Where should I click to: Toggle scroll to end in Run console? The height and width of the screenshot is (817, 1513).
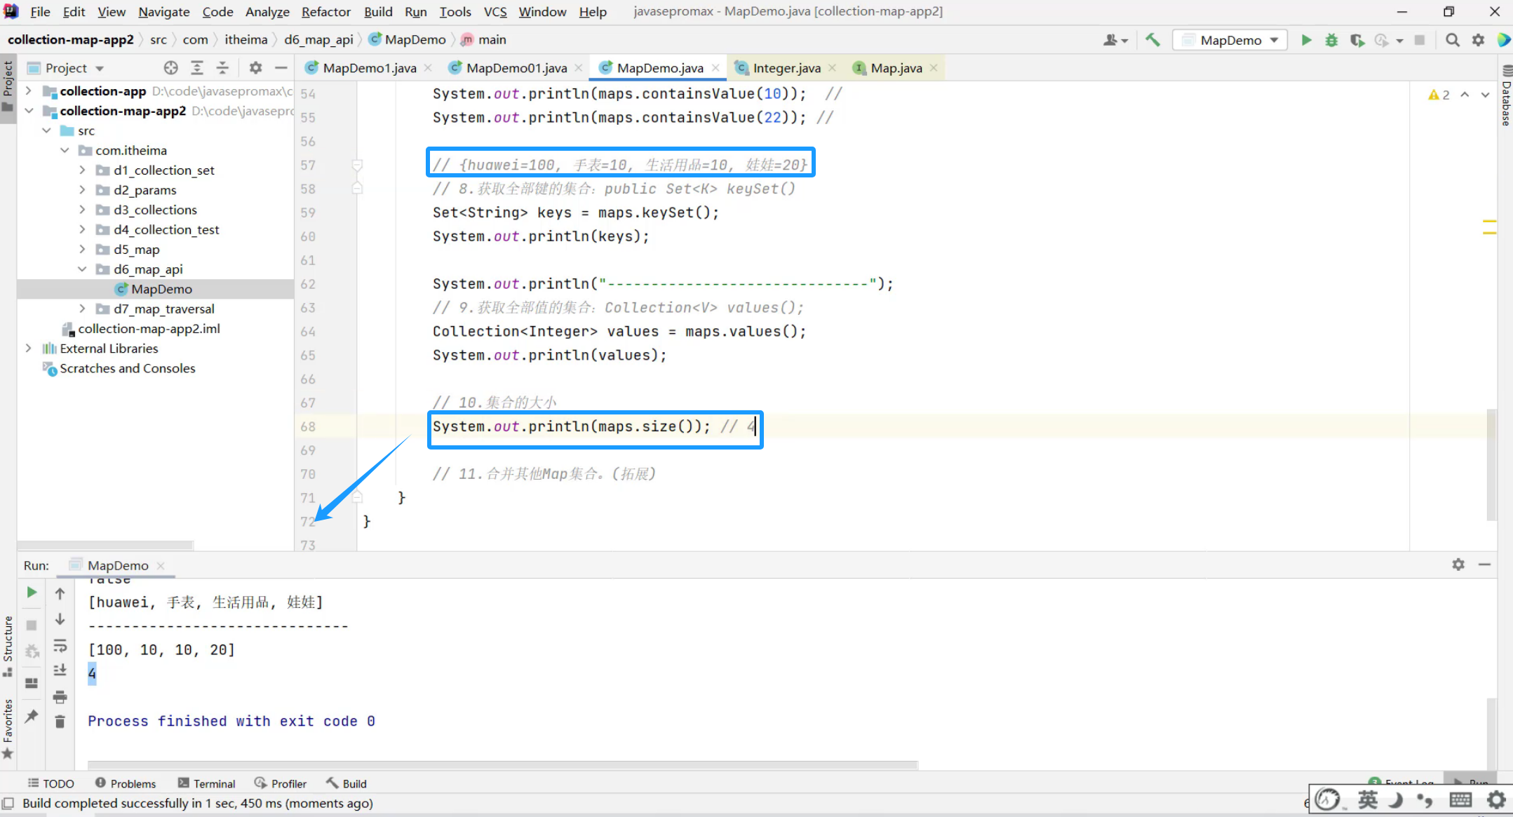coord(60,670)
